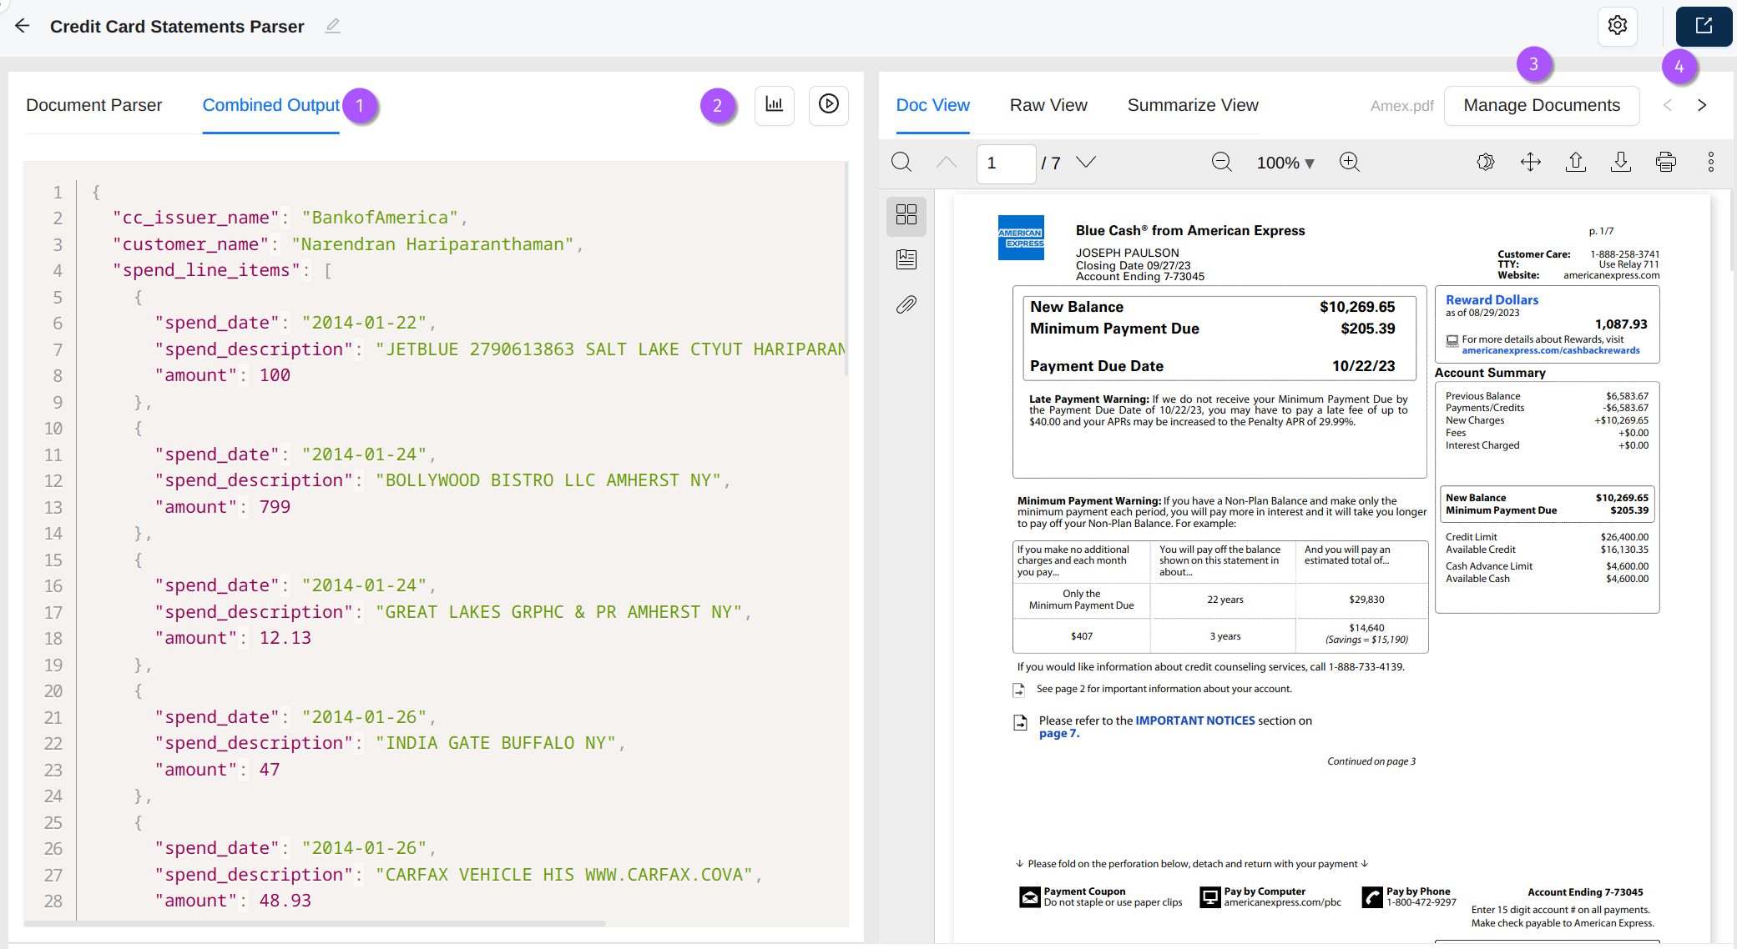
Task: Zoom in on the PDF
Action: point(1350,162)
